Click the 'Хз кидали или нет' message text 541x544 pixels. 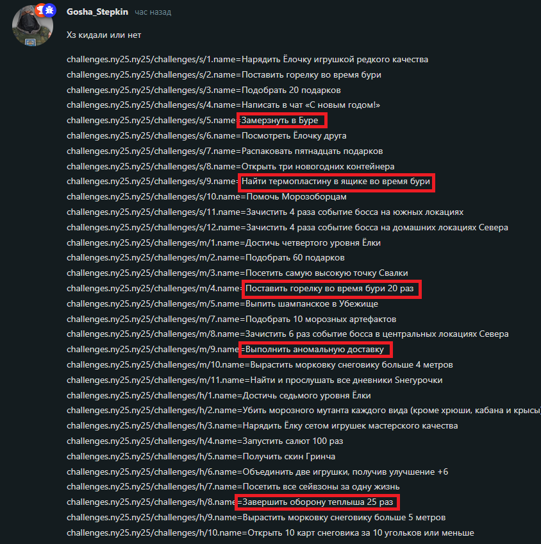point(104,35)
